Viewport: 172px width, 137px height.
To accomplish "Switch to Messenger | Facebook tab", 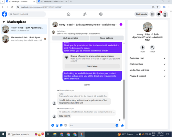I will [20, 1].
